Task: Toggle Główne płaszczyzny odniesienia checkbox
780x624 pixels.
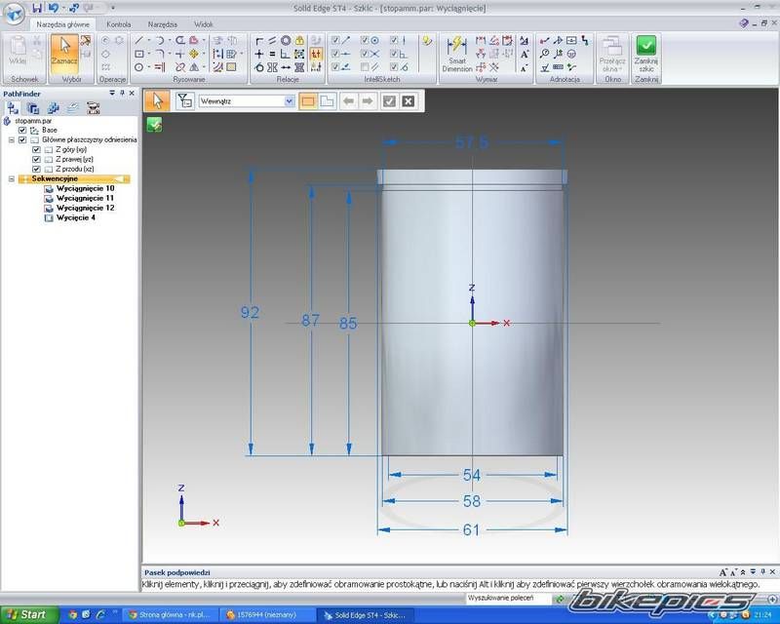Action: click(x=22, y=139)
